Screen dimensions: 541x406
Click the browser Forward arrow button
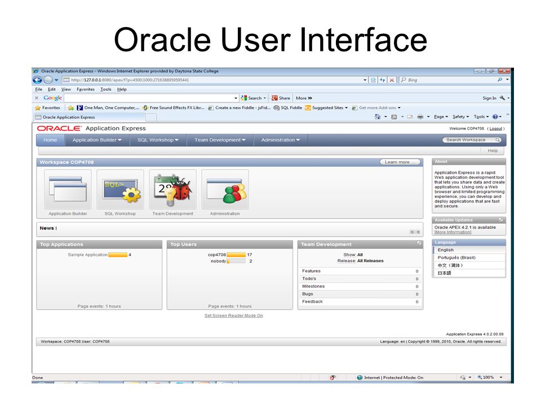(x=48, y=80)
